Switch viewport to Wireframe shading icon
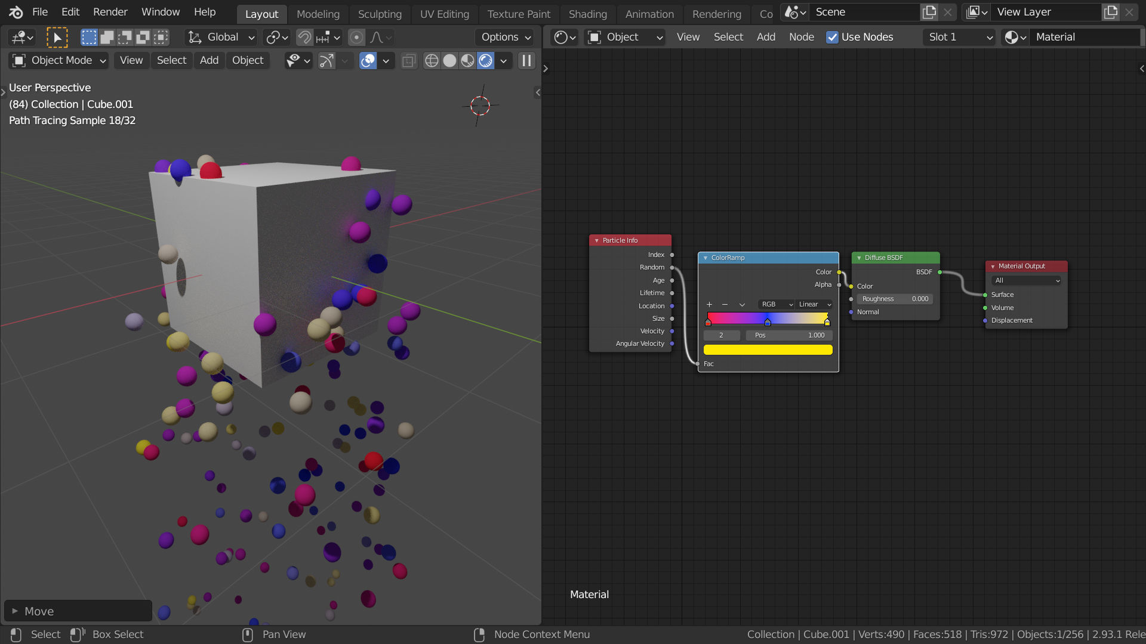The height and width of the screenshot is (644, 1146). 432,60
